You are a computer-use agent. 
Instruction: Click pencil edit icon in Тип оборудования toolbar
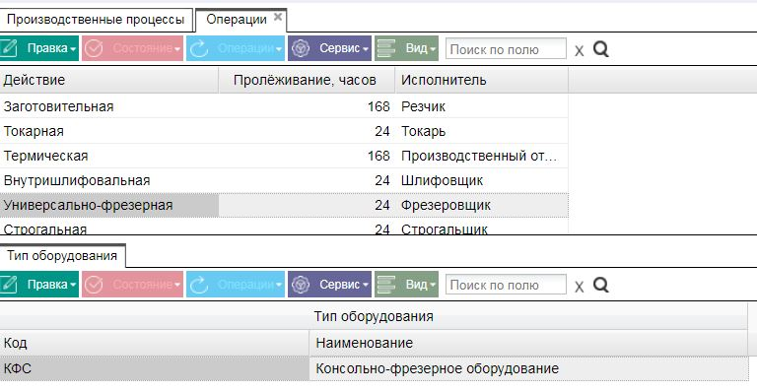pos(9,285)
